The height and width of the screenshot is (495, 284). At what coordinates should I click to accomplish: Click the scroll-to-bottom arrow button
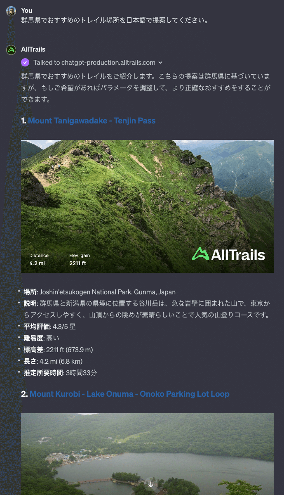[151, 484]
